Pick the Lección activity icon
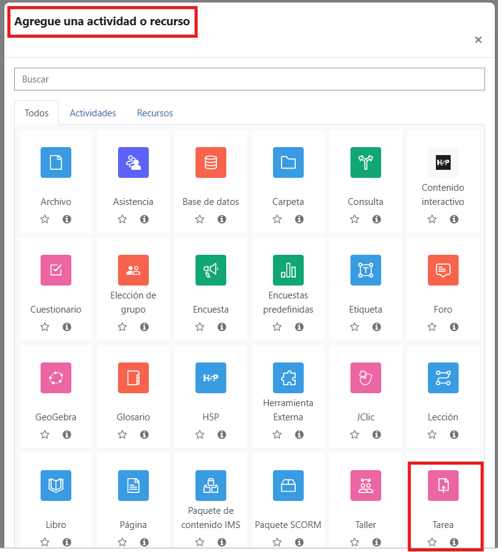Viewport: 498px width, 552px height. [443, 378]
